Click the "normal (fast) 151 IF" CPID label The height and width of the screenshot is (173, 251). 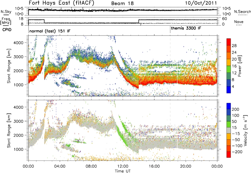(50, 31)
